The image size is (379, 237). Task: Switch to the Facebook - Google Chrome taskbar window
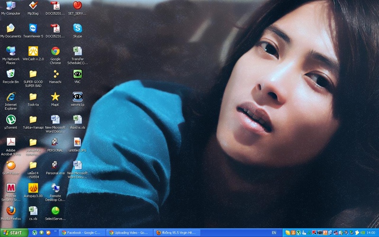click(x=82, y=233)
